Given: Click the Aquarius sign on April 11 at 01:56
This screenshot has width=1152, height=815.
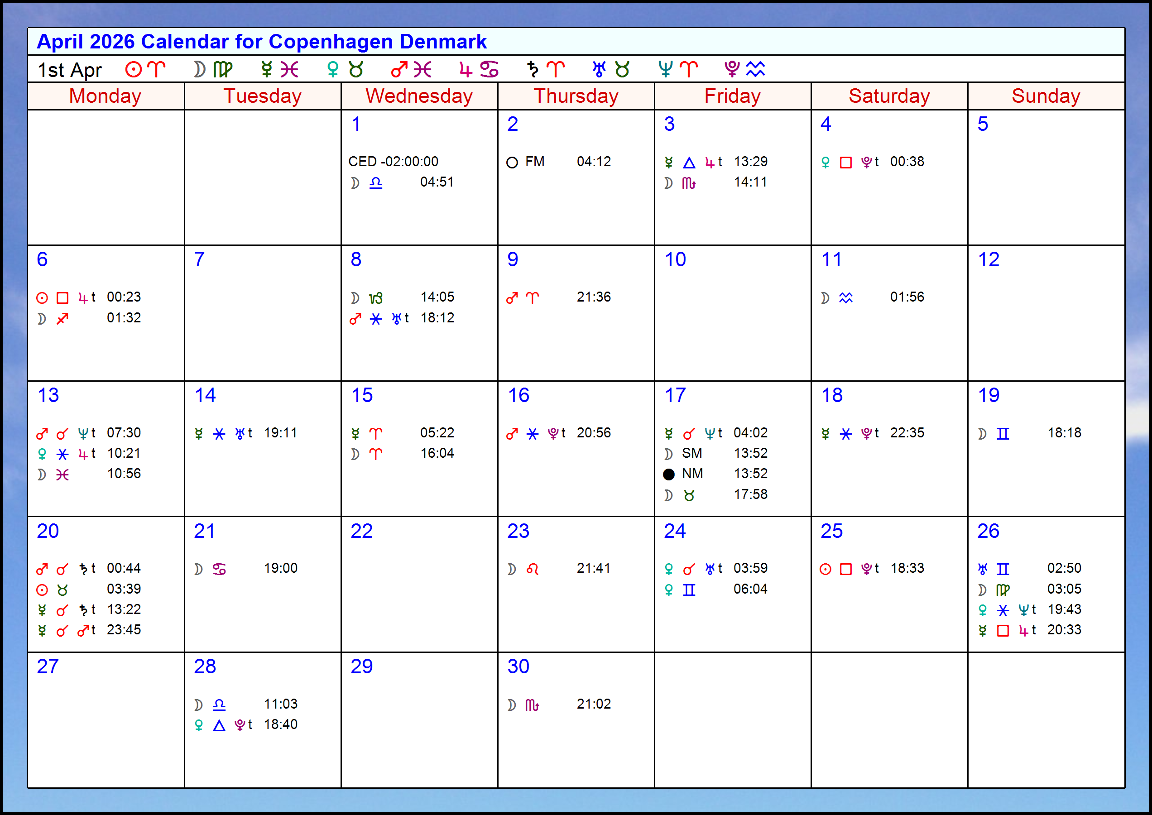Looking at the screenshot, I should point(846,298).
